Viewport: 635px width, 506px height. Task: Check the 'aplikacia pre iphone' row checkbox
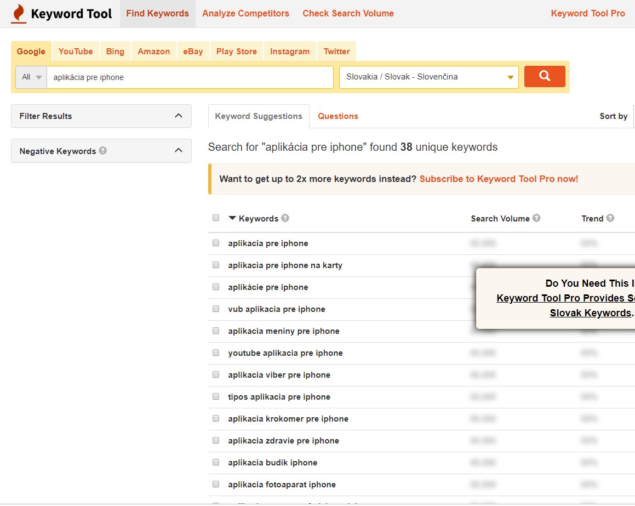216,243
